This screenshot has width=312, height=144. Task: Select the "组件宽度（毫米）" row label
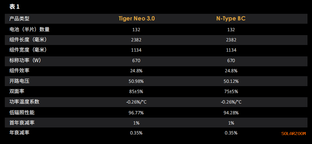point(28,50)
